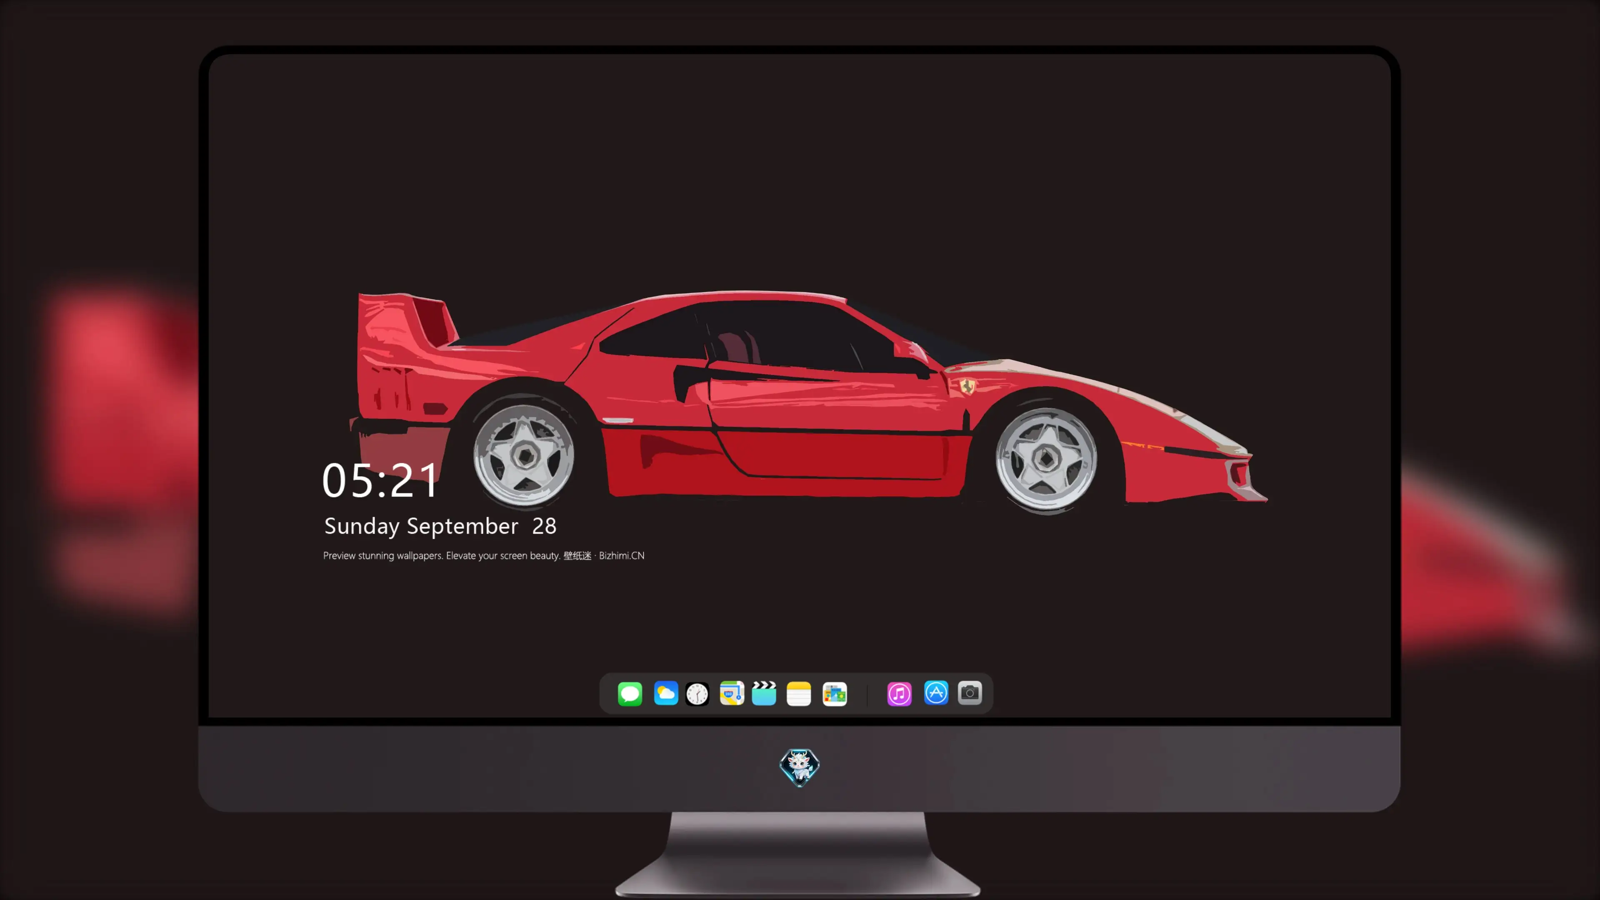Launch the Newsstand app from the dock
The height and width of the screenshot is (900, 1600).
click(x=835, y=693)
